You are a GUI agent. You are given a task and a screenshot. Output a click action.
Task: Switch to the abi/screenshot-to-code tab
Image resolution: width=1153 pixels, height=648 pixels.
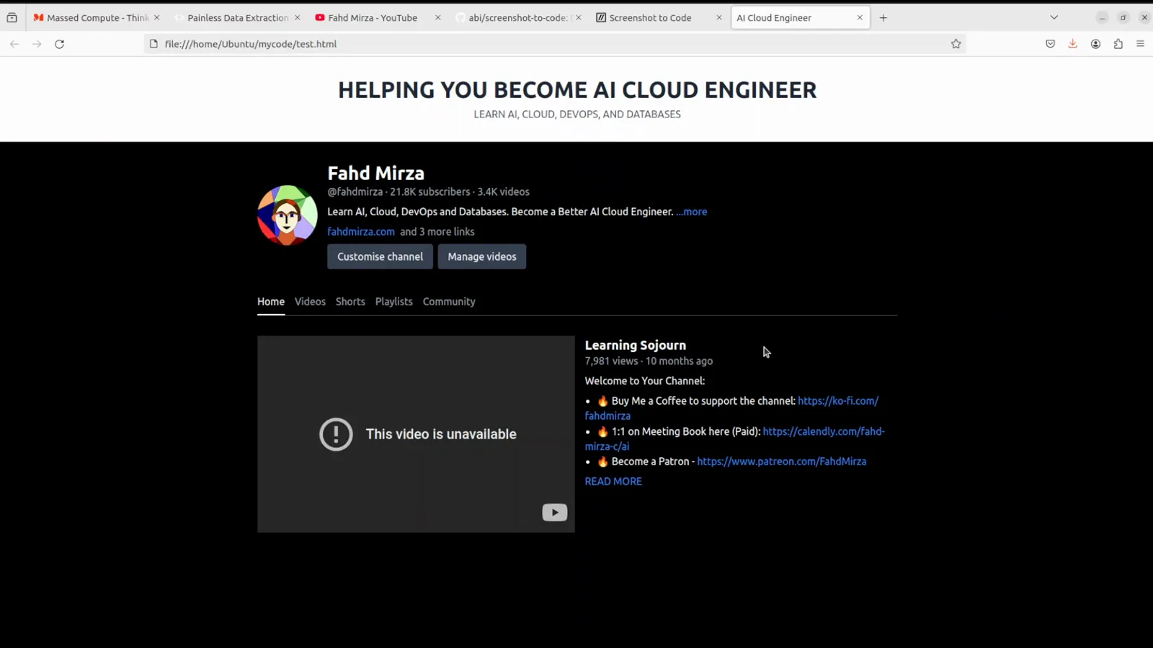tap(517, 18)
